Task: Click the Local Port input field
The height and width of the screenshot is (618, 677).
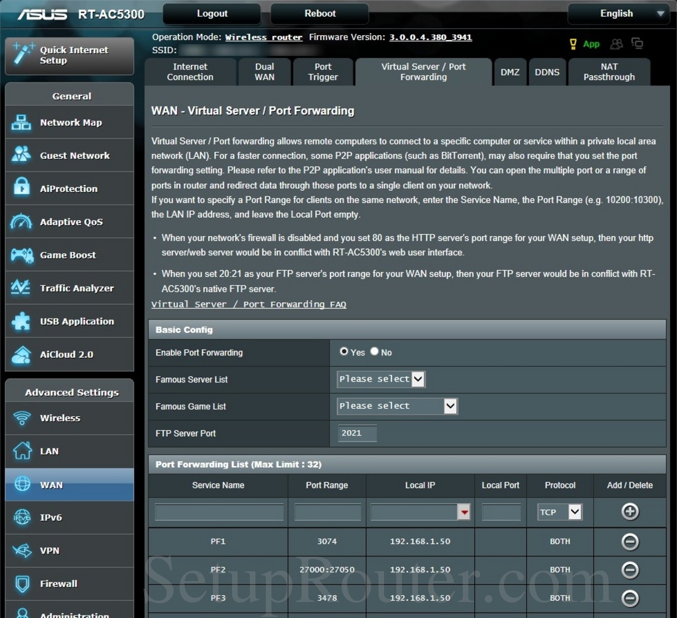Action: pyautogui.click(x=501, y=512)
